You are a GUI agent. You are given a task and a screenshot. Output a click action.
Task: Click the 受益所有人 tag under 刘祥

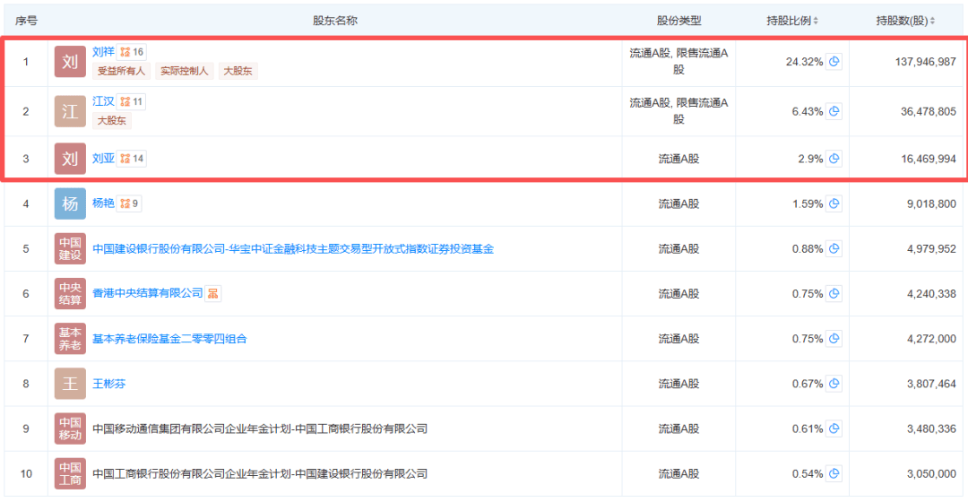pos(121,71)
